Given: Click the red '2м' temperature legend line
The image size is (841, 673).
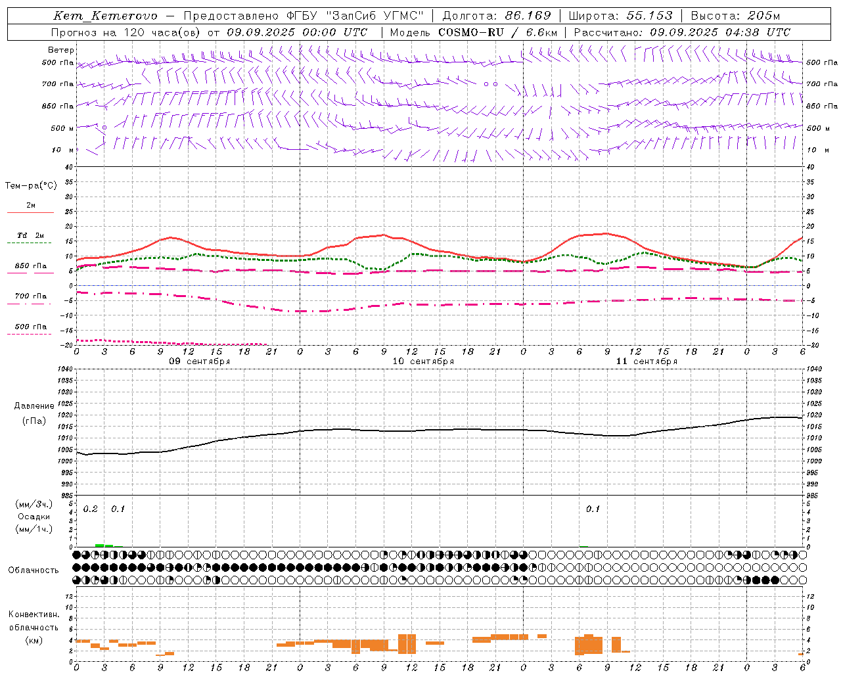Looking at the screenshot, I should tap(30, 212).
